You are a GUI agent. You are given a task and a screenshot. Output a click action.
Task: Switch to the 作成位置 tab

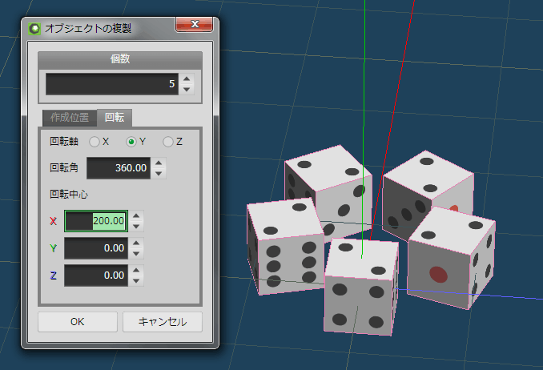70,118
